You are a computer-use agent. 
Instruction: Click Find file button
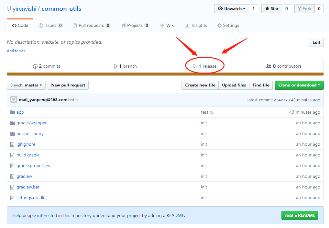(261, 85)
